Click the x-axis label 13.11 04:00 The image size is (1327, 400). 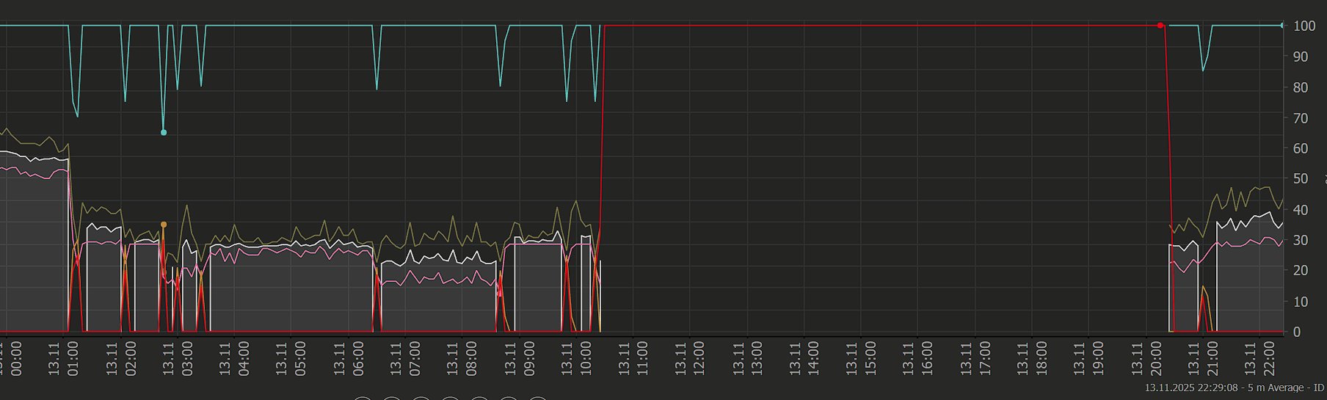point(234,358)
